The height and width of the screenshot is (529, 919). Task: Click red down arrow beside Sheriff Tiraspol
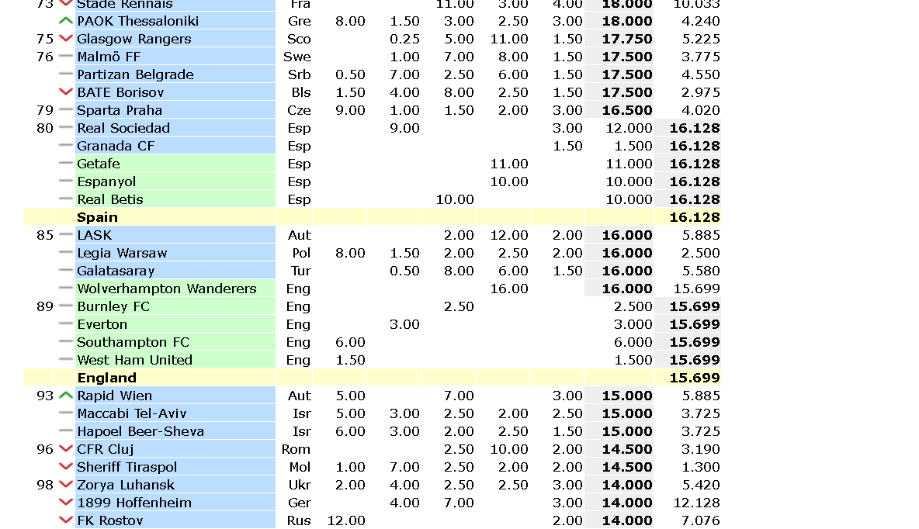point(66,467)
